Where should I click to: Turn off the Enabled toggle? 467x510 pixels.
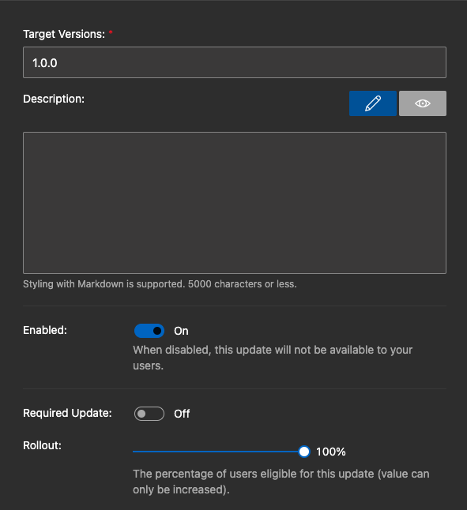[149, 331]
